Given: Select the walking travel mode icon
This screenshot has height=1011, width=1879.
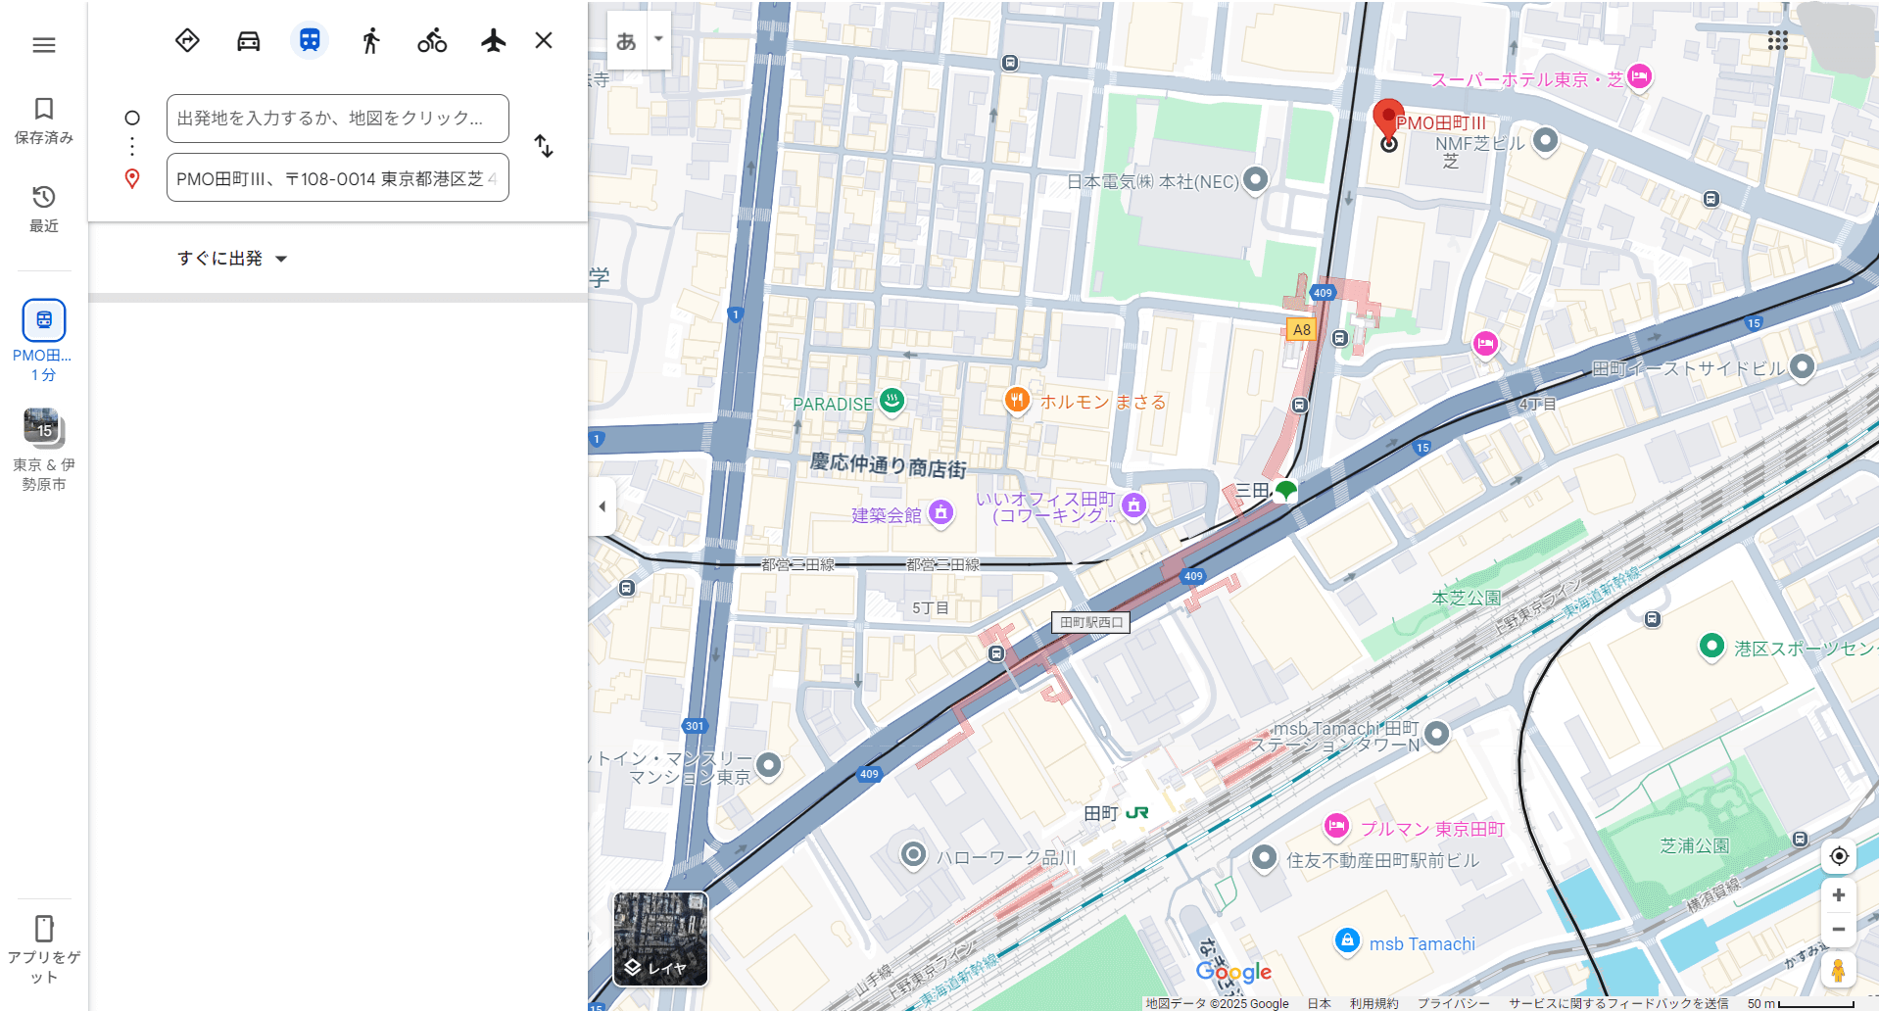Looking at the screenshot, I should coord(370,40).
